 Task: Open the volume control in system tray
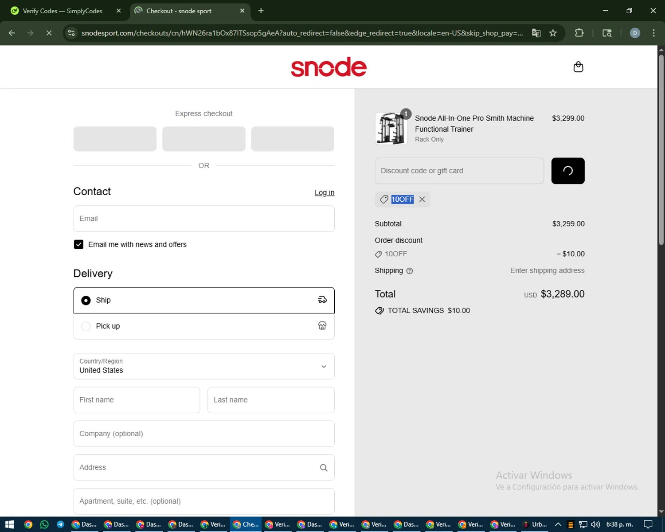595,524
